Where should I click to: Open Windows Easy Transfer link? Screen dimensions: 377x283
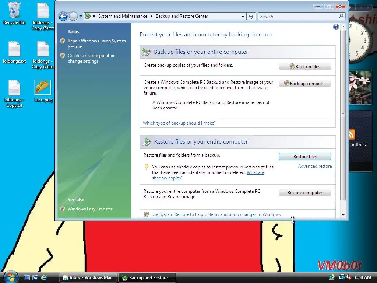[x=90, y=209]
